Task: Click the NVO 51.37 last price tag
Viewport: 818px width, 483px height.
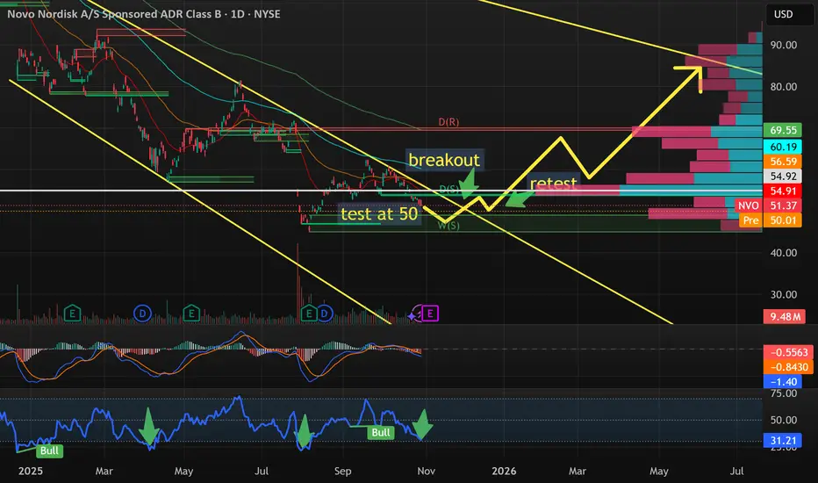Action: click(x=768, y=205)
